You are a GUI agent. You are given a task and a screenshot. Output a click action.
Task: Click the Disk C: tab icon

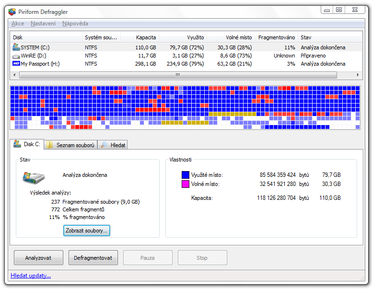point(17,144)
